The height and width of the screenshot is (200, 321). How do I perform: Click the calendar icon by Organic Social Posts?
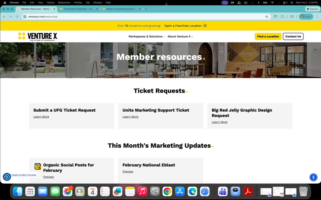point(38,166)
